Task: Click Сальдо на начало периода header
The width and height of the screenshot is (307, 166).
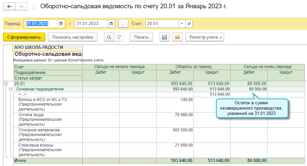Action: click(x=119, y=67)
